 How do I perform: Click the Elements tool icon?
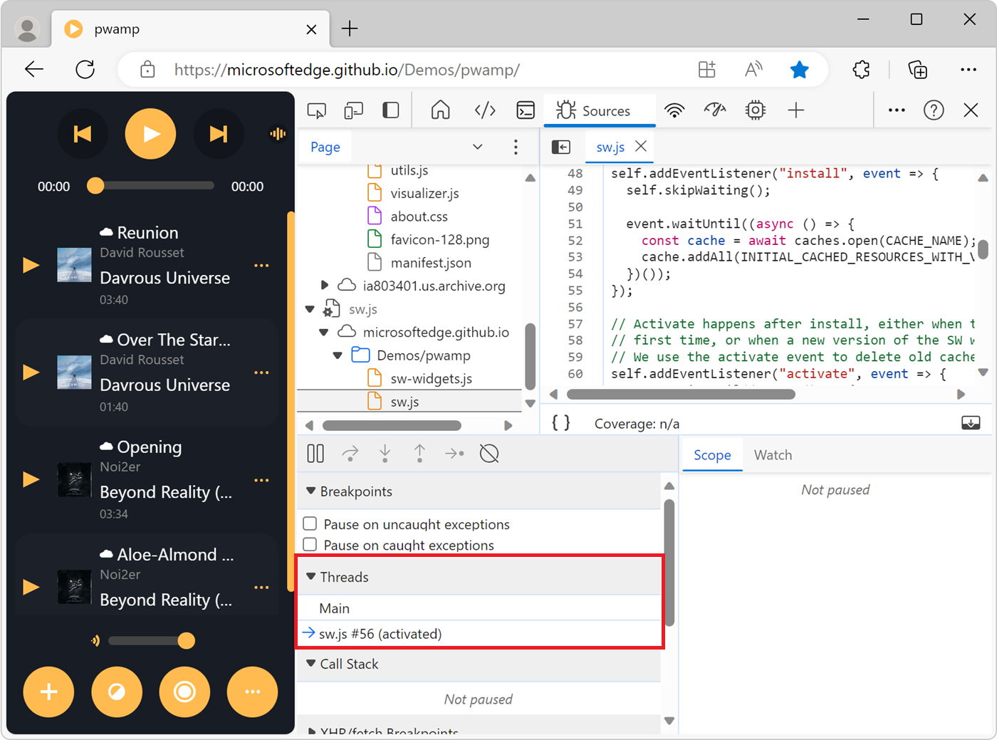click(485, 110)
